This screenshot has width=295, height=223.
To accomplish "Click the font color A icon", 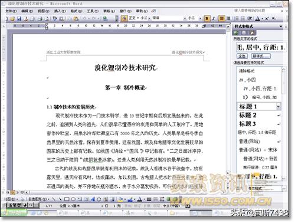I will tap(258, 18).
